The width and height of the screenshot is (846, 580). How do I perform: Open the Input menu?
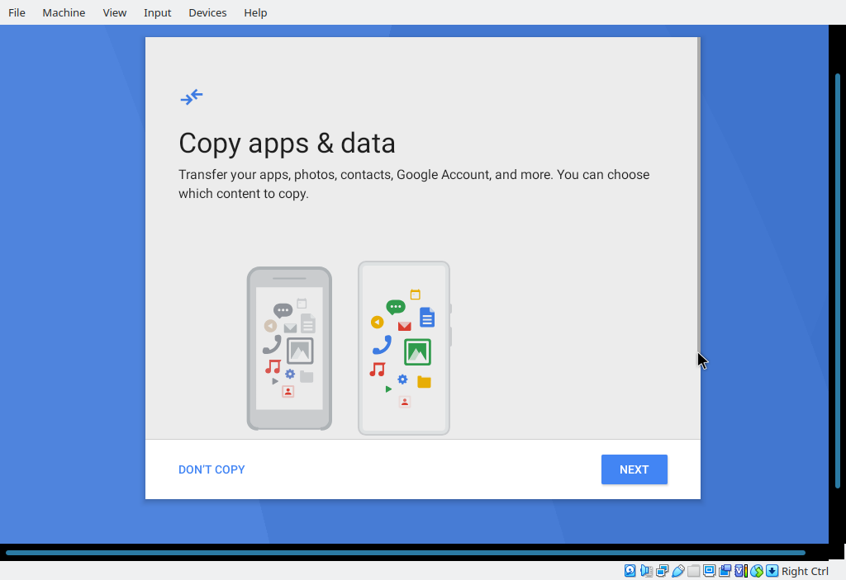coord(158,12)
